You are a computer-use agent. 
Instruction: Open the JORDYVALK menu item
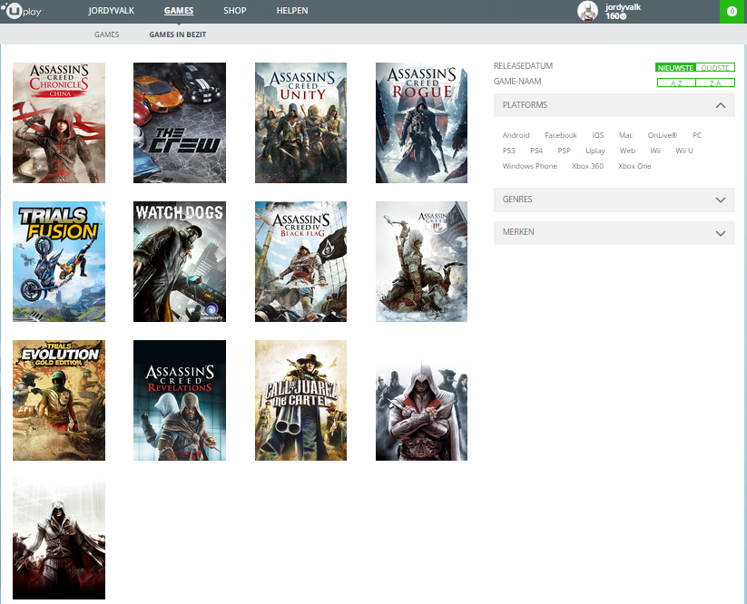pyautogui.click(x=111, y=11)
